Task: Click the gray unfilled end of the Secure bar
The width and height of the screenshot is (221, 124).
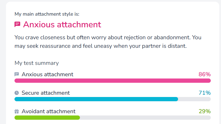Action: (194, 99)
